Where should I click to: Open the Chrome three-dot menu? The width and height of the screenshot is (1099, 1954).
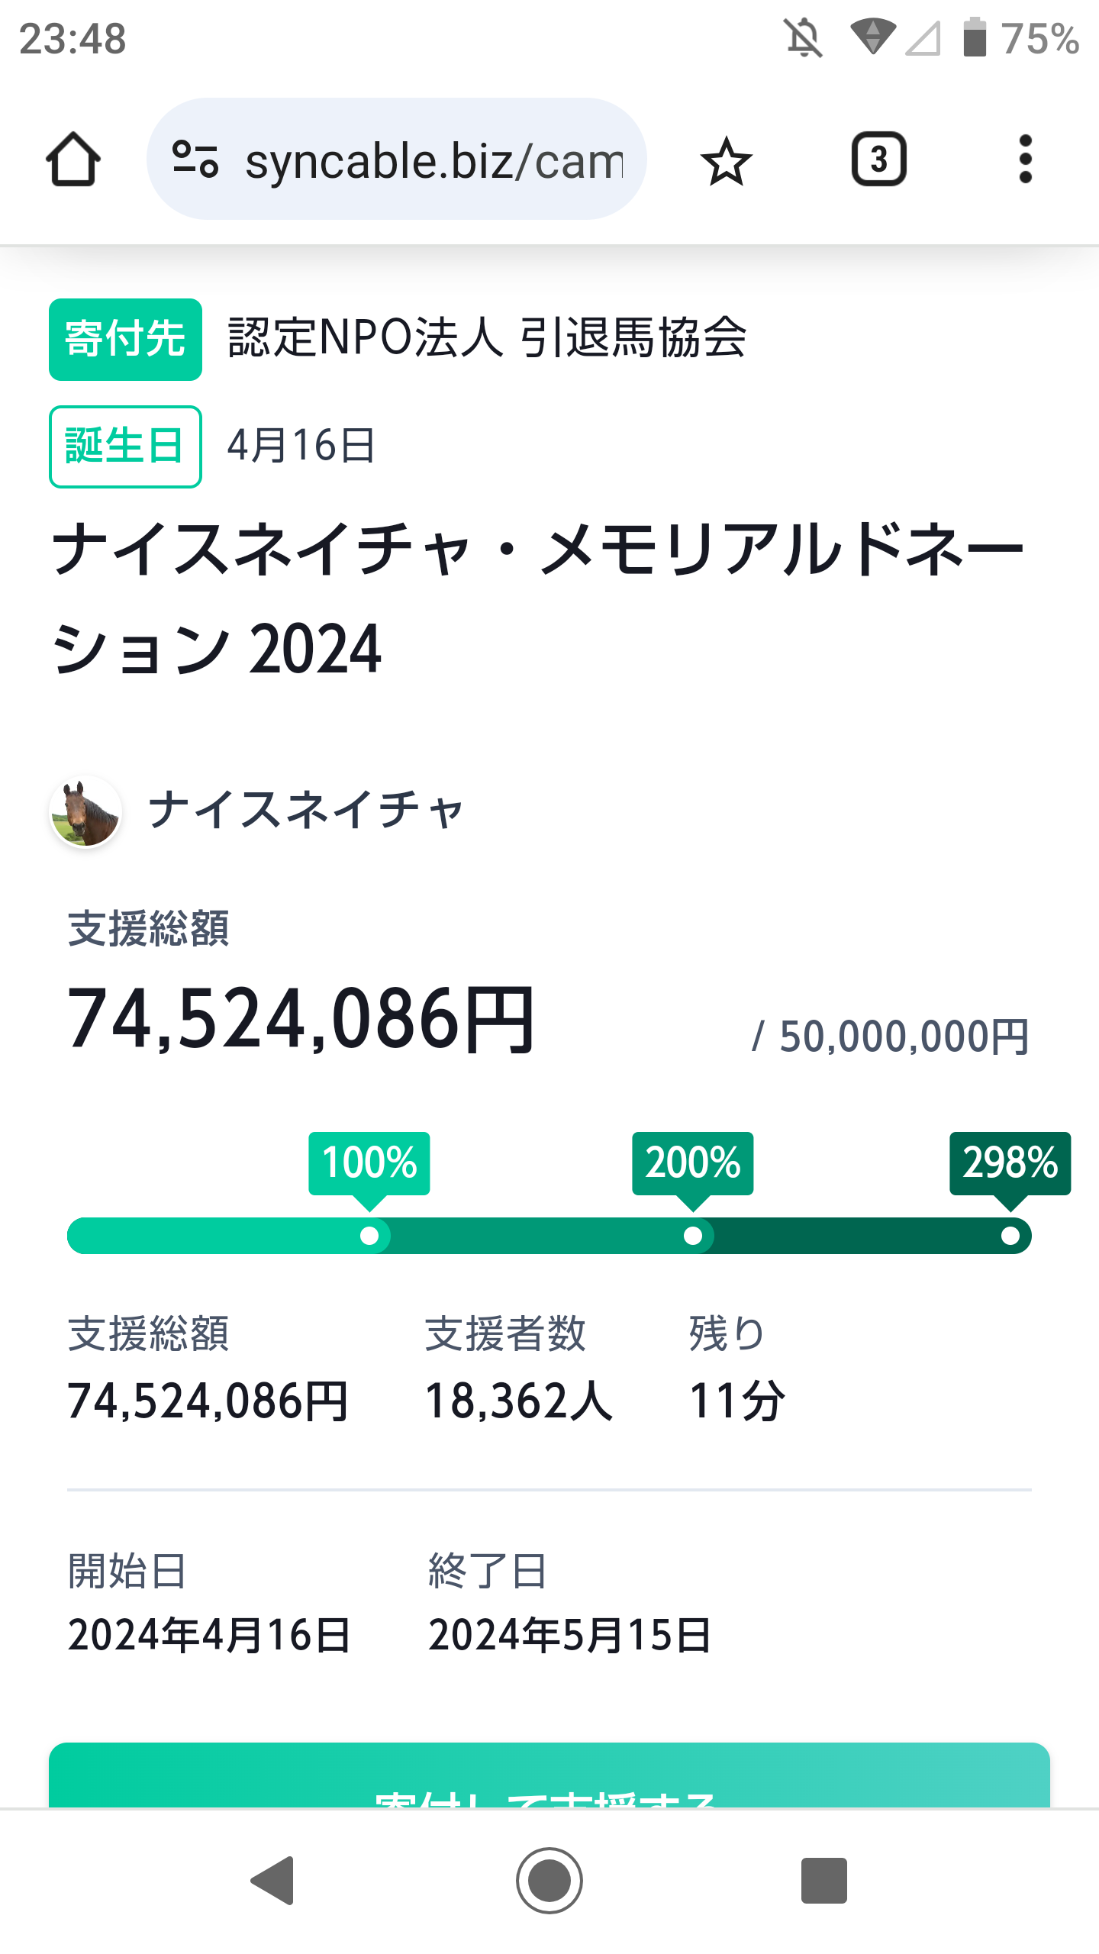(x=1025, y=160)
